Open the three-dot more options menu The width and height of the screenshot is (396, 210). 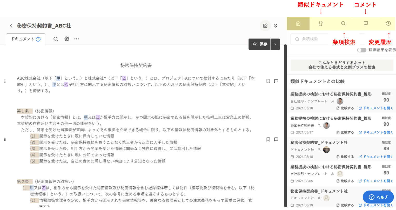click(76, 39)
